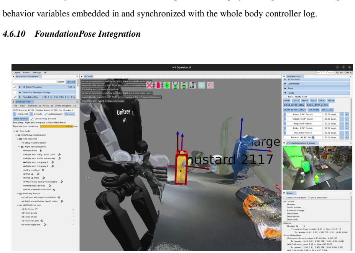The image size is (355, 253).
Task: Click the arm icon beside Pick up more
Action: pos(44,178)
